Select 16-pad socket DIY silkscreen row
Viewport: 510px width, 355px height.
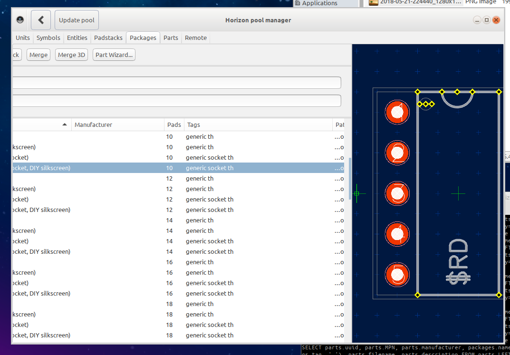178,293
